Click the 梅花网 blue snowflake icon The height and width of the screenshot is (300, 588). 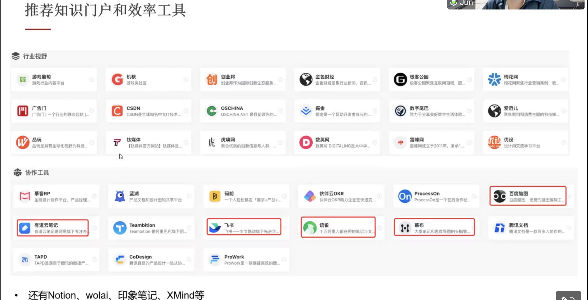494,80
